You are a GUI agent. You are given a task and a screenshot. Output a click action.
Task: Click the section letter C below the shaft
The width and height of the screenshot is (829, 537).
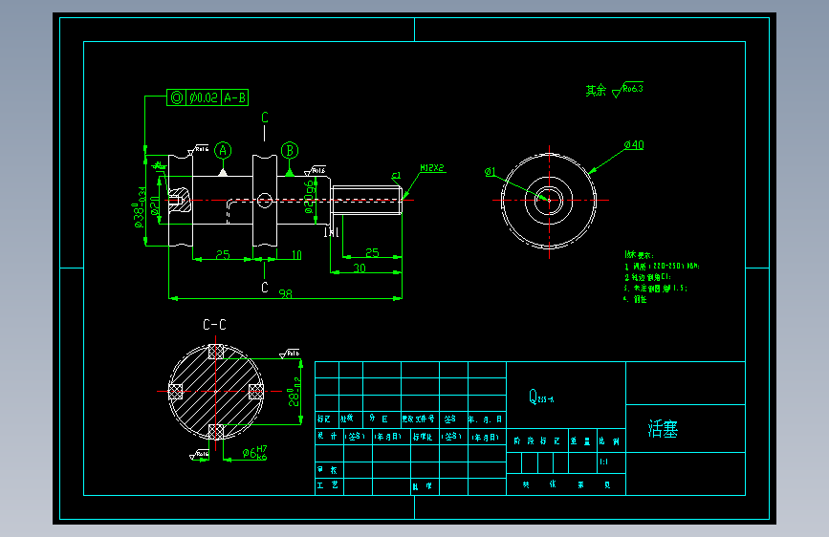tap(265, 288)
